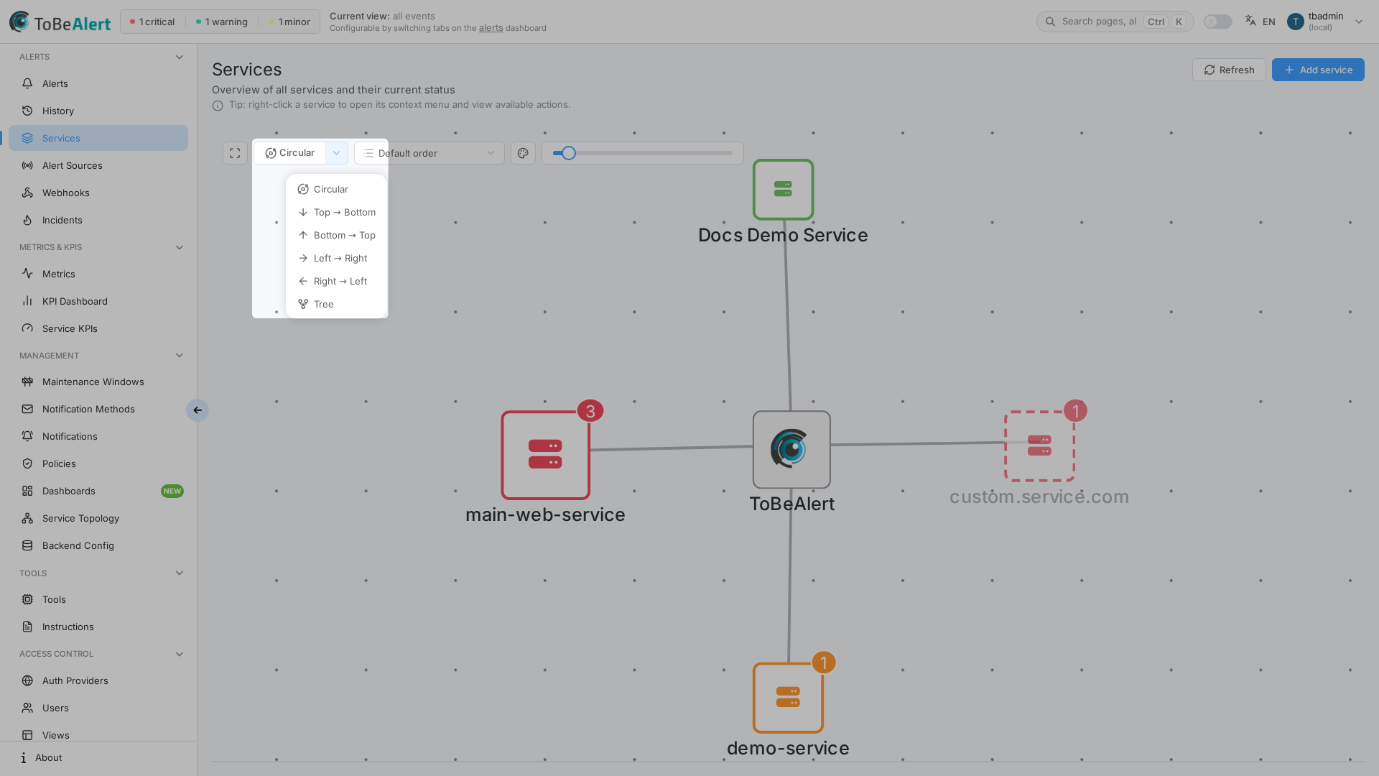Collapse the ALERTS sidebar section
The width and height of the screenshot is (1379, 776).
click(180, 57)
